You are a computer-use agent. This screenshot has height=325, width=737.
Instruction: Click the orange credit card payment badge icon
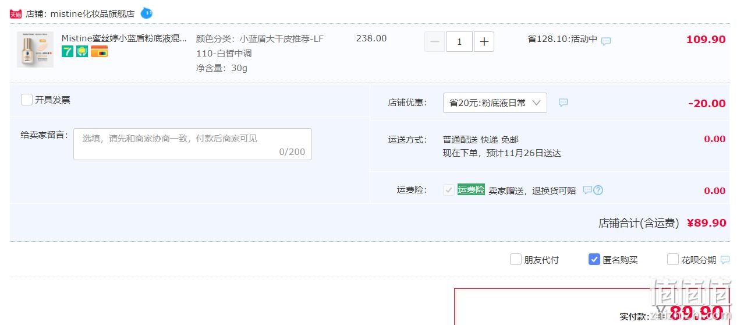99,51
